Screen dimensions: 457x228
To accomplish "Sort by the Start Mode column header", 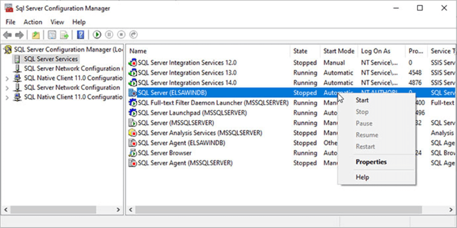I will click(x=339, y=51).
